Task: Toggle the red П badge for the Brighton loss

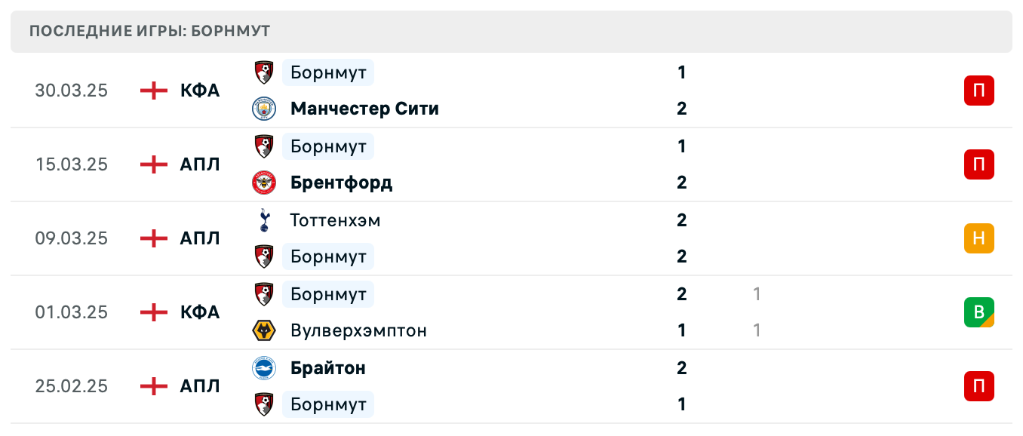Action: coord(978,386)
